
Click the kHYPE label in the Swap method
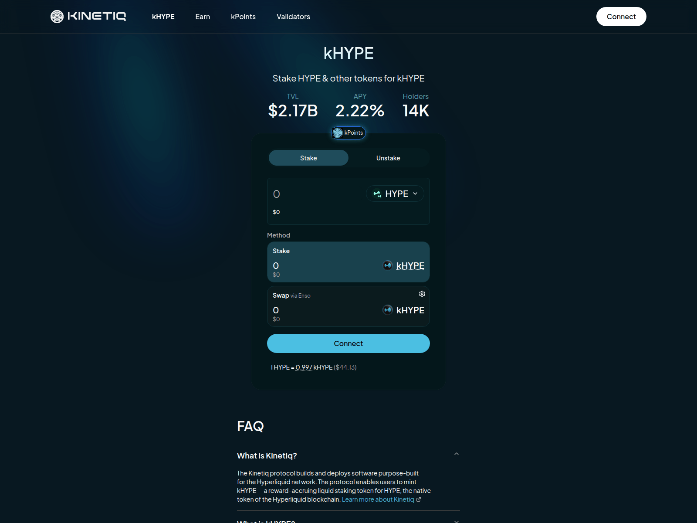point(410,310)
